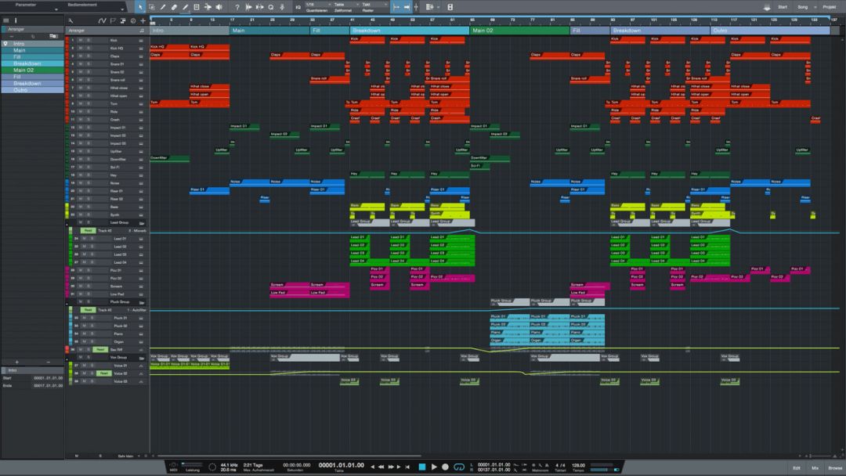Select the Eraser tool

[174, 7]
